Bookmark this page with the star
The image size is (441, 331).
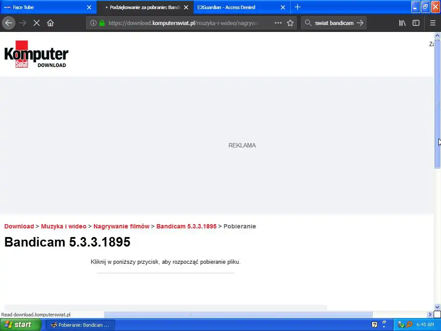point(290,23)
